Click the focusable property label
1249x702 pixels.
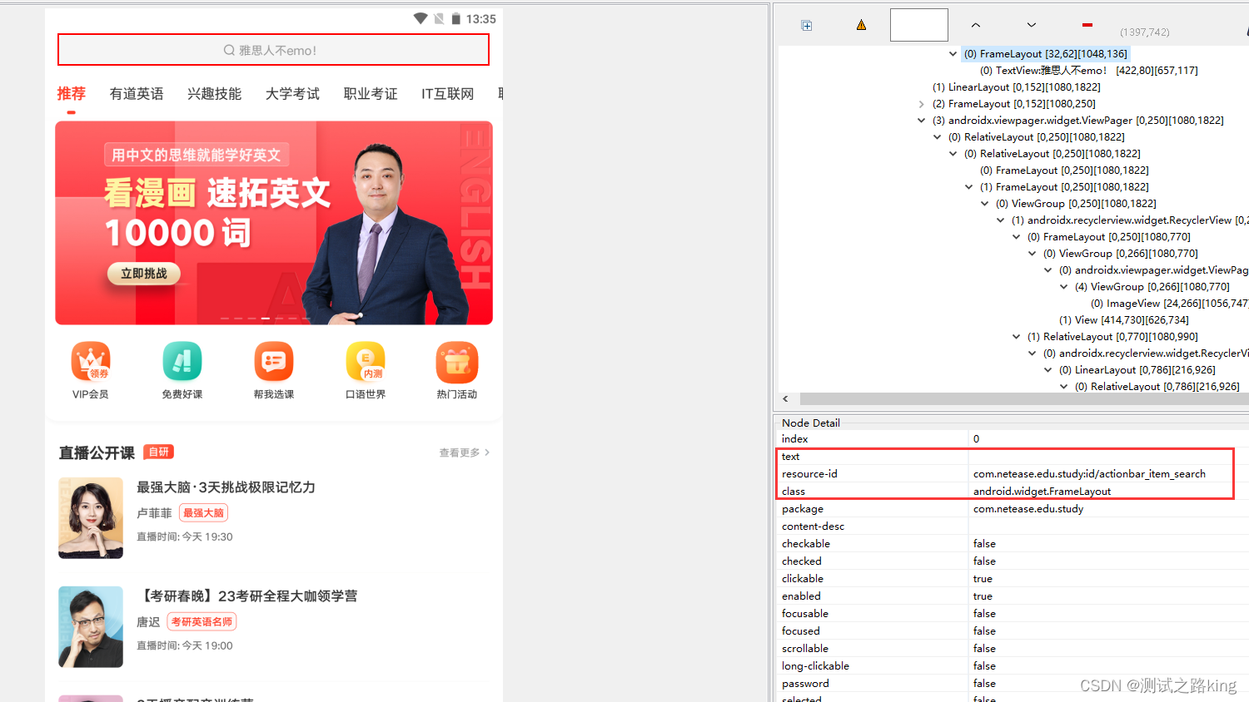(x=805, y=614)
